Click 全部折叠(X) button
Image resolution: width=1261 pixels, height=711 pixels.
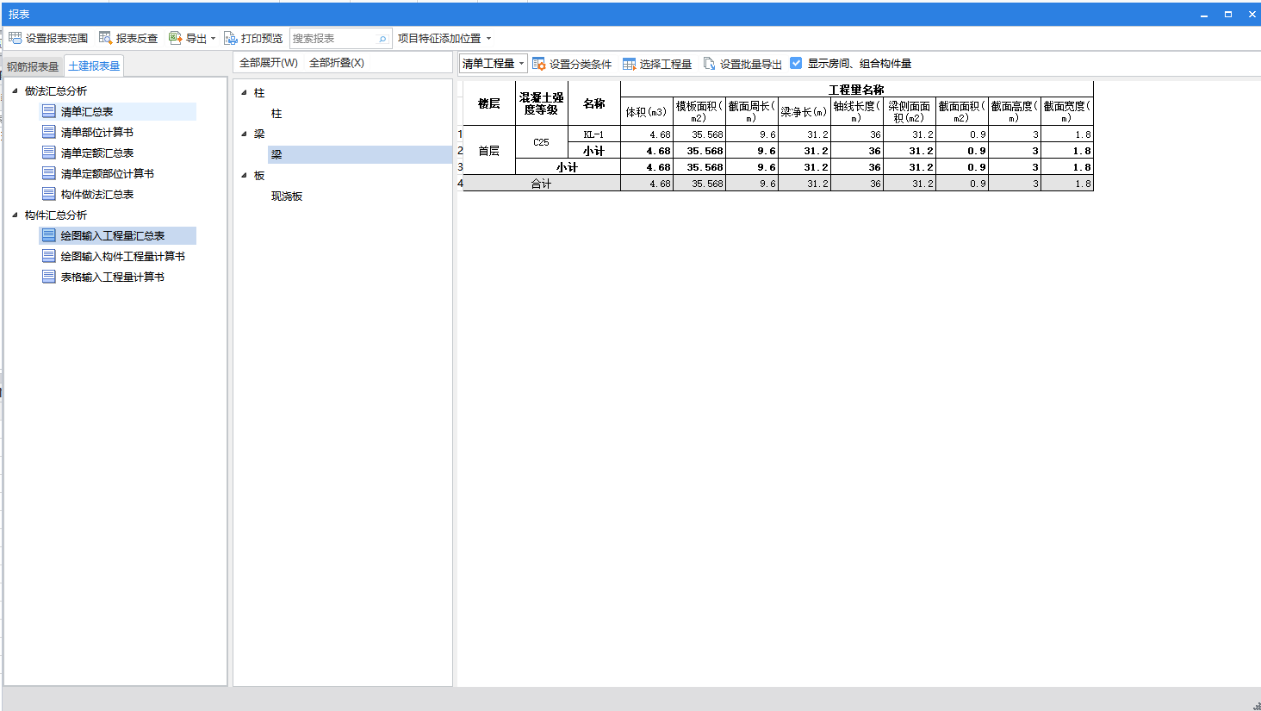click(x=337, y=63)
